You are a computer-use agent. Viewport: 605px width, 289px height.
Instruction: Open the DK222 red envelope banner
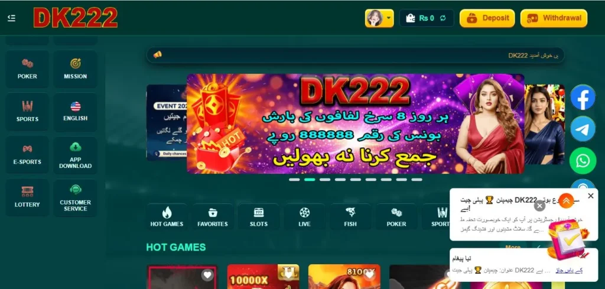[x=355, y=124]
